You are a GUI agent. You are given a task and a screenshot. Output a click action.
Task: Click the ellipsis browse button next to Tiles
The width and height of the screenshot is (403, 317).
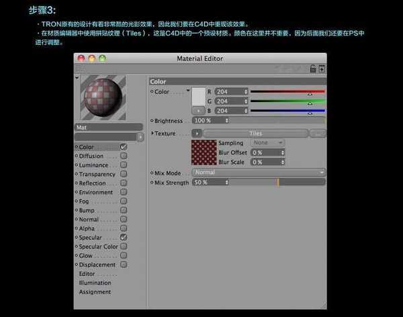click(318, 134)
